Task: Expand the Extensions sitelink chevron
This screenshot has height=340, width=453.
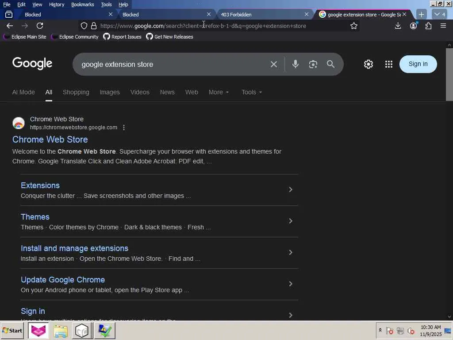Action: (291, 189)
